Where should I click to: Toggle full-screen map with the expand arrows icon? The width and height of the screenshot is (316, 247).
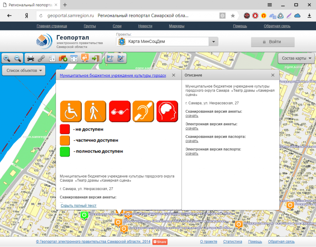(x=74, y=59)
